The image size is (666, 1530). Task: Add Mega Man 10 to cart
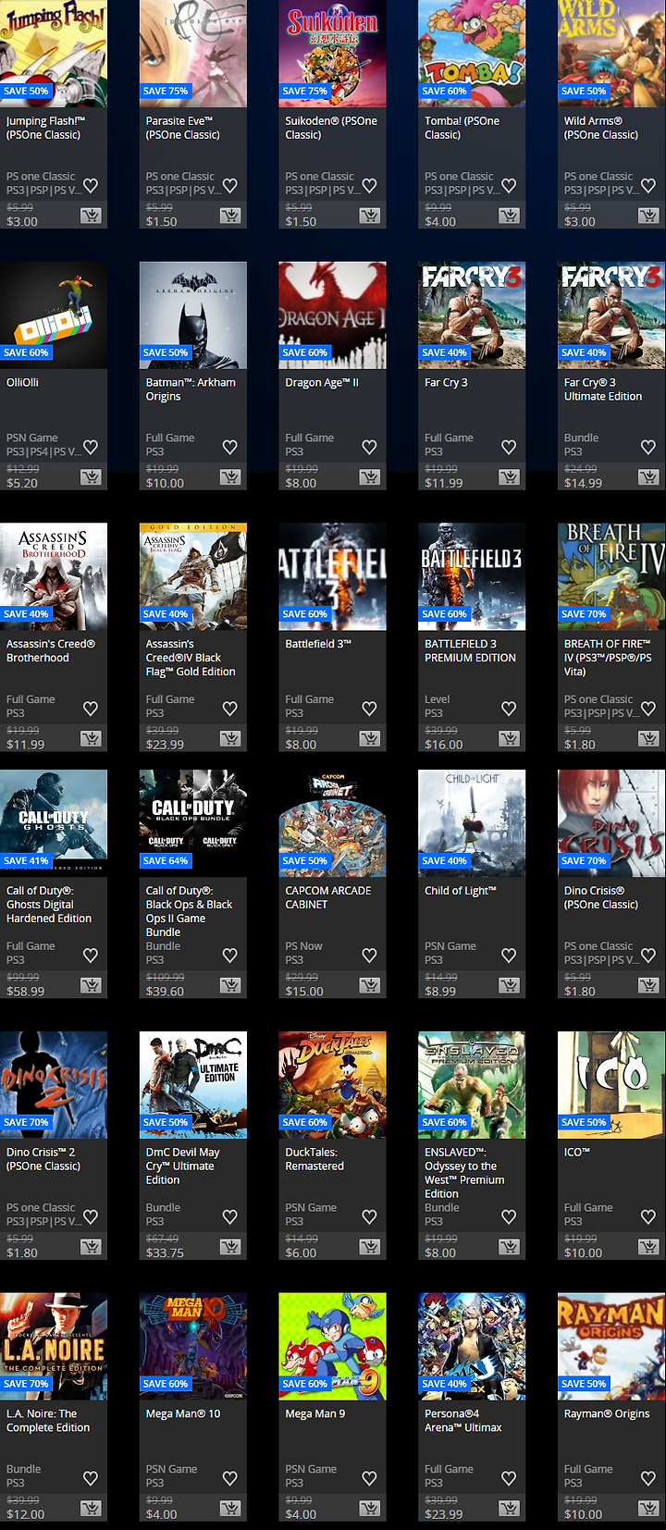click(x=230, y=1509)
